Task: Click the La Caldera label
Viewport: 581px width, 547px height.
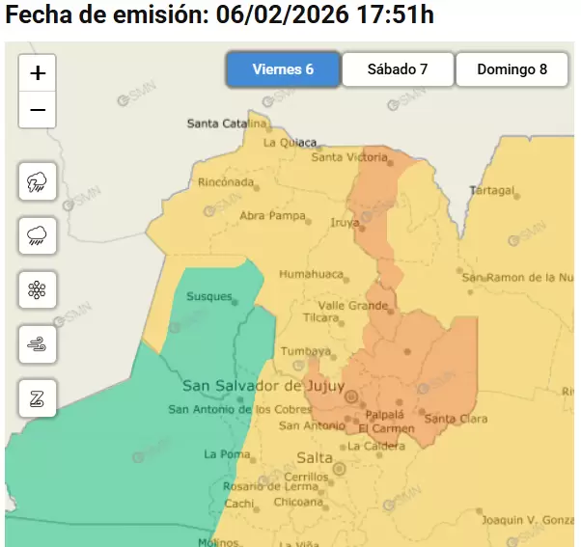Action: point(376,446)
